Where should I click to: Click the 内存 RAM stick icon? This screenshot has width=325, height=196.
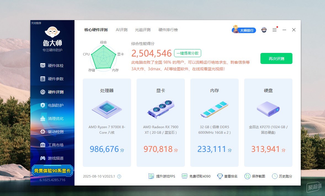tap(214, 109)
